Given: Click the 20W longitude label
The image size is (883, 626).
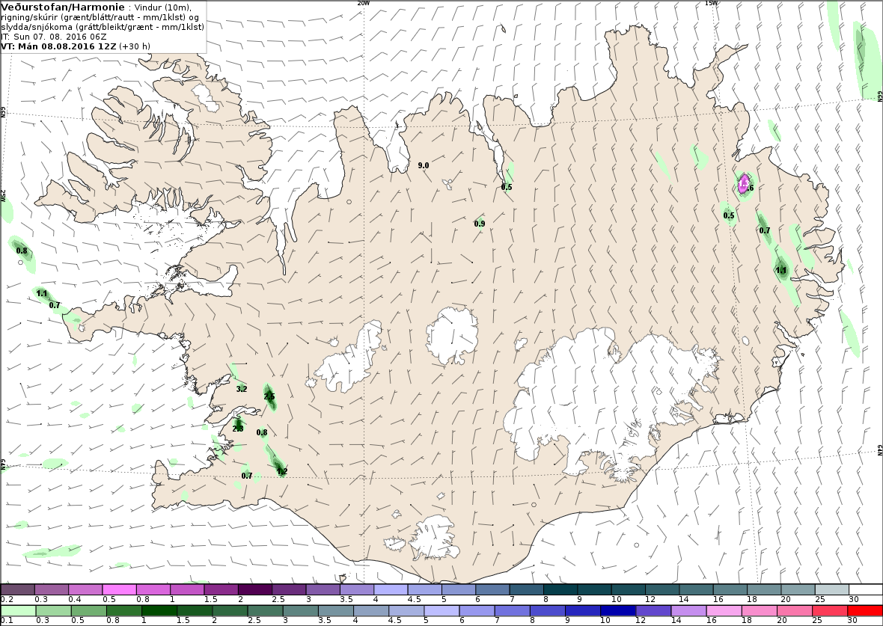Looking at the screenshot, I should tap(364, 3).
